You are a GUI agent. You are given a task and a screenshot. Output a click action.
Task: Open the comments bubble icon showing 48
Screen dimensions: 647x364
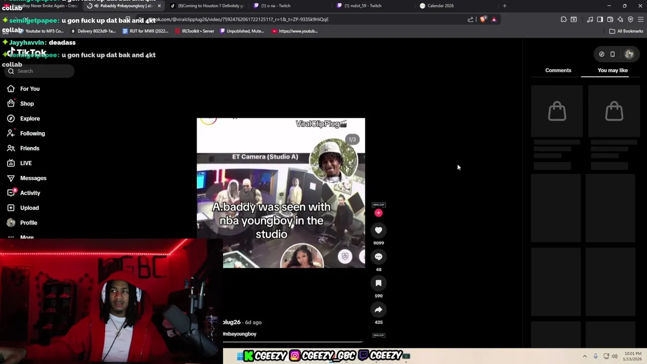(378, 257)
